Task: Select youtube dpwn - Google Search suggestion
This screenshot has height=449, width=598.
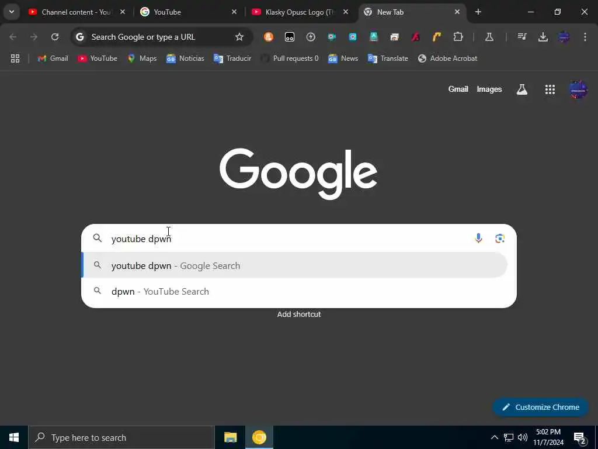Action: 294,265
